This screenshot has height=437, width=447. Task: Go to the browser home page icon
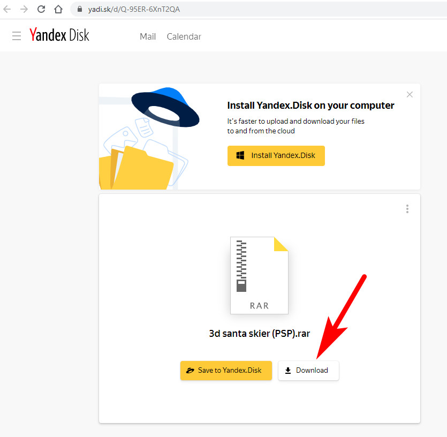pos(58,9)
